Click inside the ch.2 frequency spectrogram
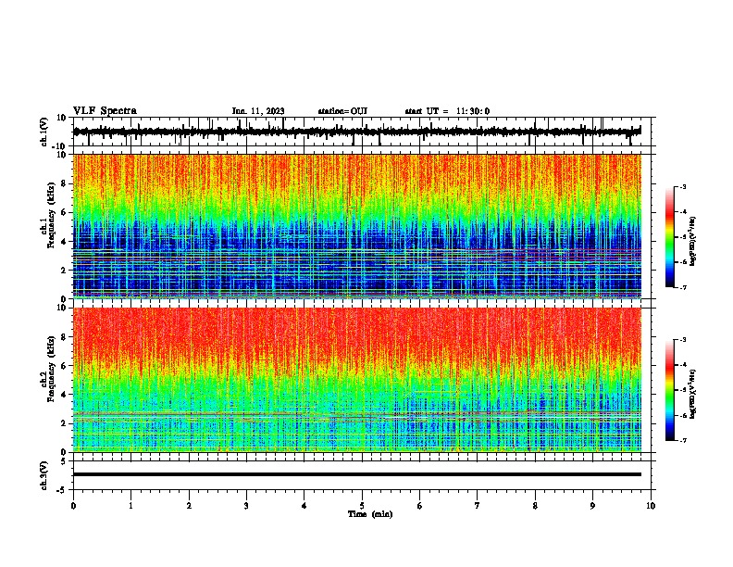Image resolution: width=733 pixels, height=567 pixels. [357, 380]
